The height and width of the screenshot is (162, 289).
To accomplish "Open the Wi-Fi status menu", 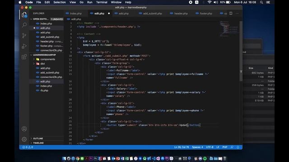I will [x=210, y=2].
